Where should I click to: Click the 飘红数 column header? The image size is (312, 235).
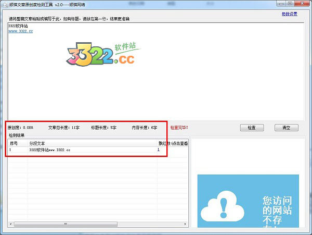[173, 143]
